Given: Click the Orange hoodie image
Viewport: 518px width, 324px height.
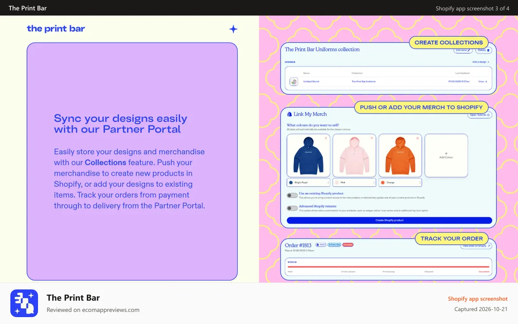Looking at the screenshot, I should pos(400,155).
